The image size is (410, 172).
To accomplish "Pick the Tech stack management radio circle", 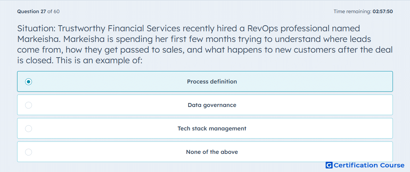I will point(29,129).
